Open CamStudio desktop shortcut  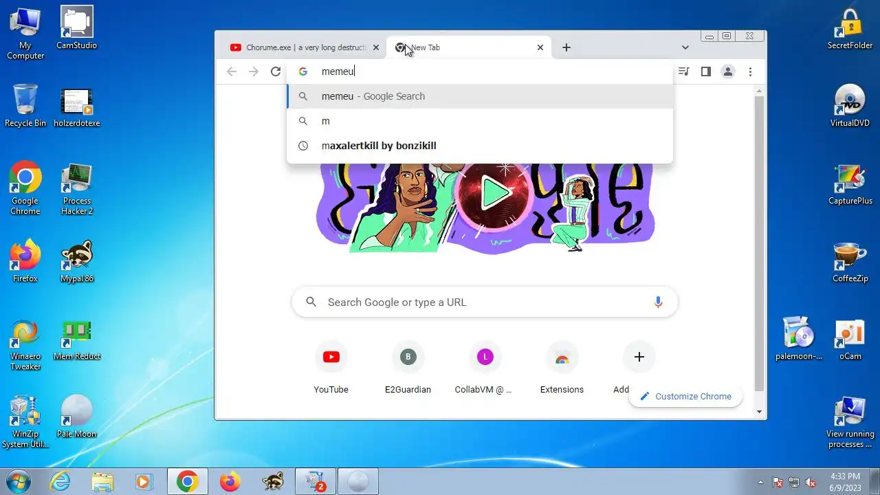77,28
